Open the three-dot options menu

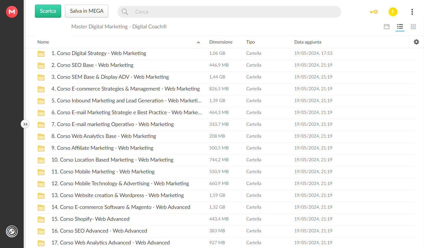click(412, 12)
